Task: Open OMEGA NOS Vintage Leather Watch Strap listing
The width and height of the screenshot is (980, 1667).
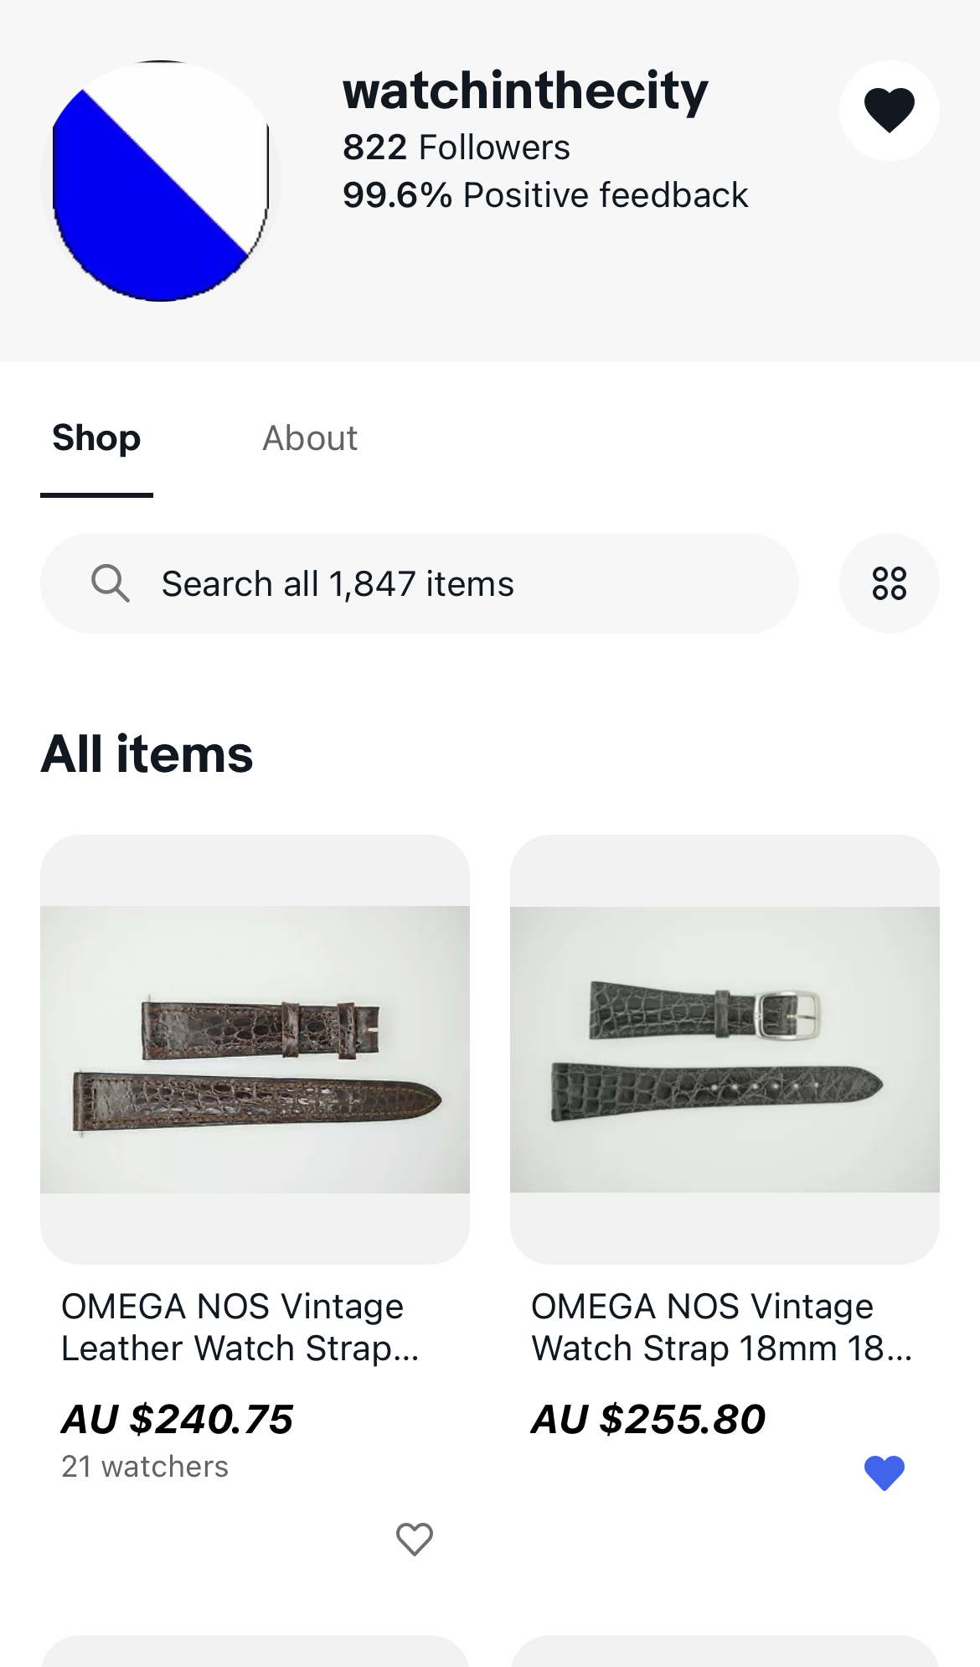Action: point(240,1328)
